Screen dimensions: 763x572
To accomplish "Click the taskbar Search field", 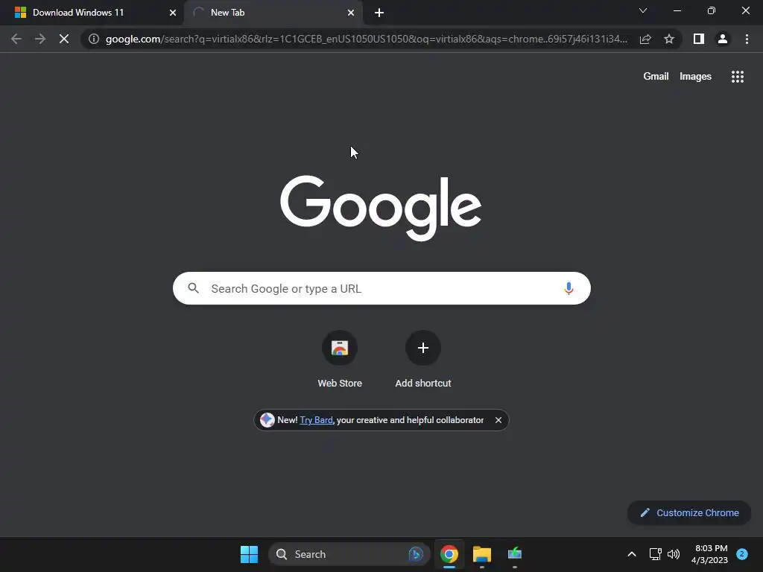I will coord(349,554).
